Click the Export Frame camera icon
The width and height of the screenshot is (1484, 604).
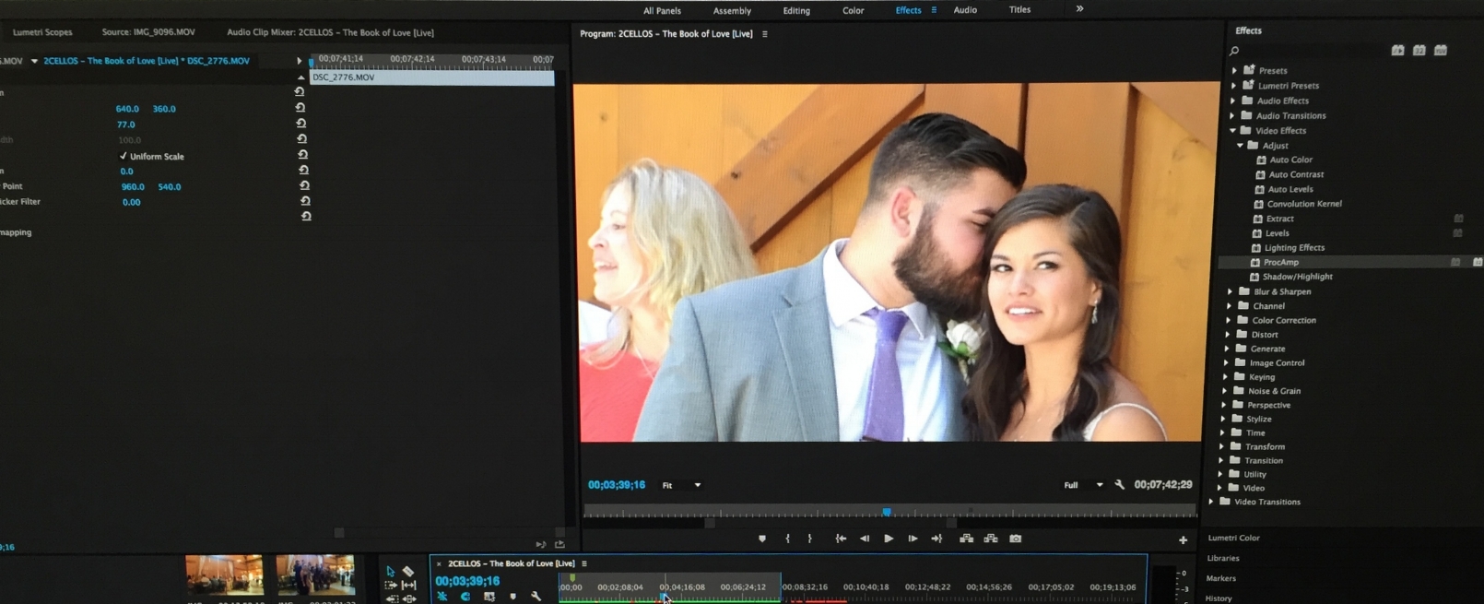pos(1016,539)
